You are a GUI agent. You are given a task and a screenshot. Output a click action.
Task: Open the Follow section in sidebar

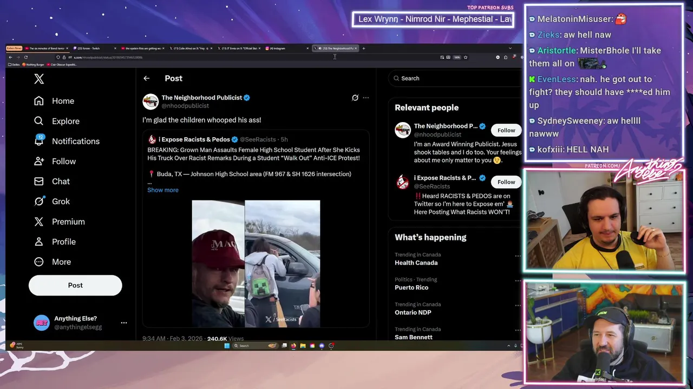click(x=55, y=161)
